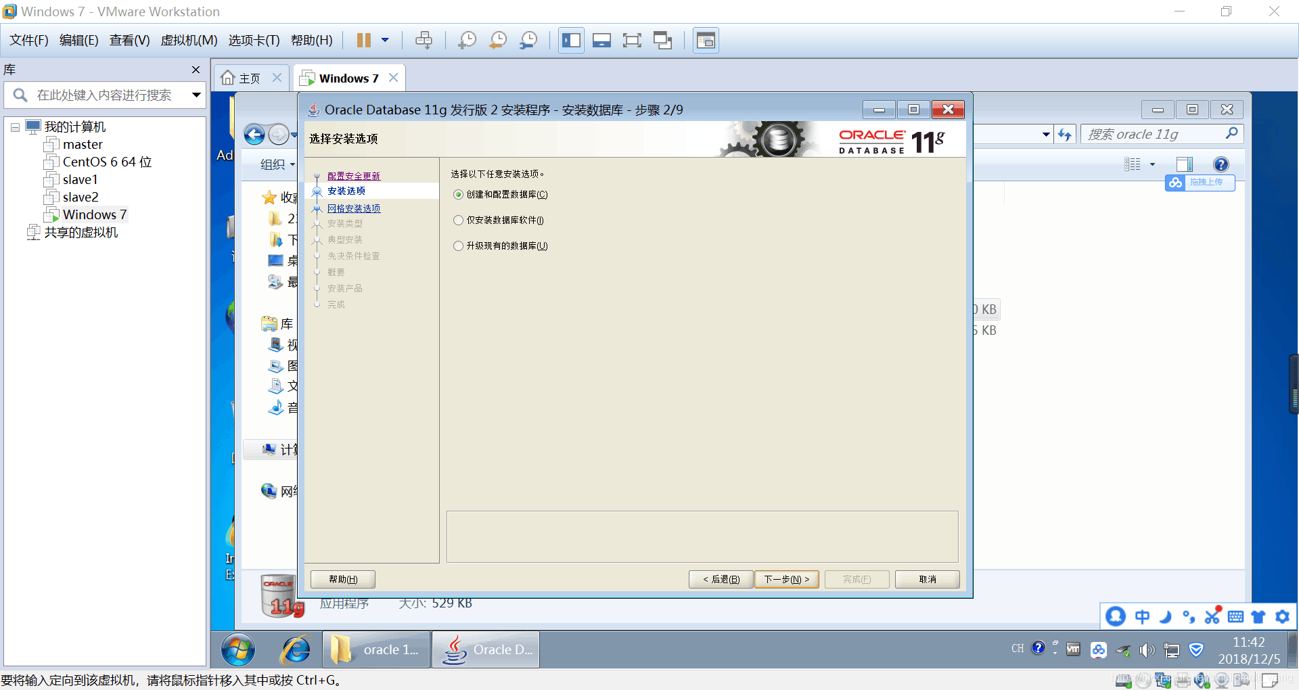
Task: Open Explorer address bar dropdown arrow
Action: 1046,135
